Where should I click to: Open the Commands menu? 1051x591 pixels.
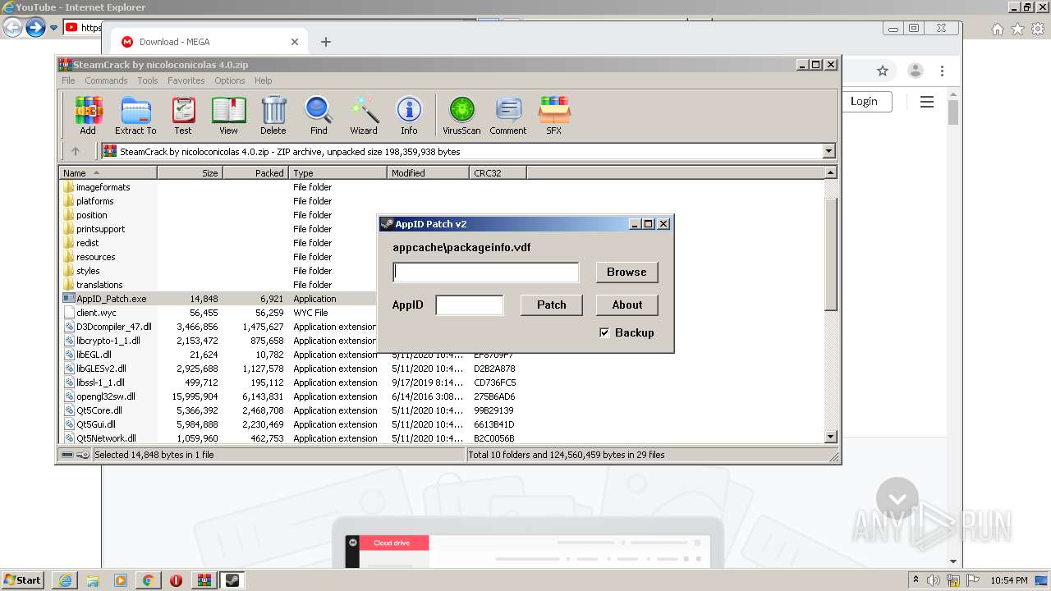[x=106, y=80]
